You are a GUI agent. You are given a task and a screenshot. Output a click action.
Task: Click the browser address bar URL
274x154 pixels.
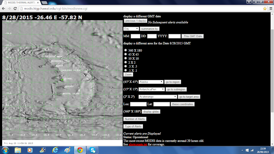(56, 9)
